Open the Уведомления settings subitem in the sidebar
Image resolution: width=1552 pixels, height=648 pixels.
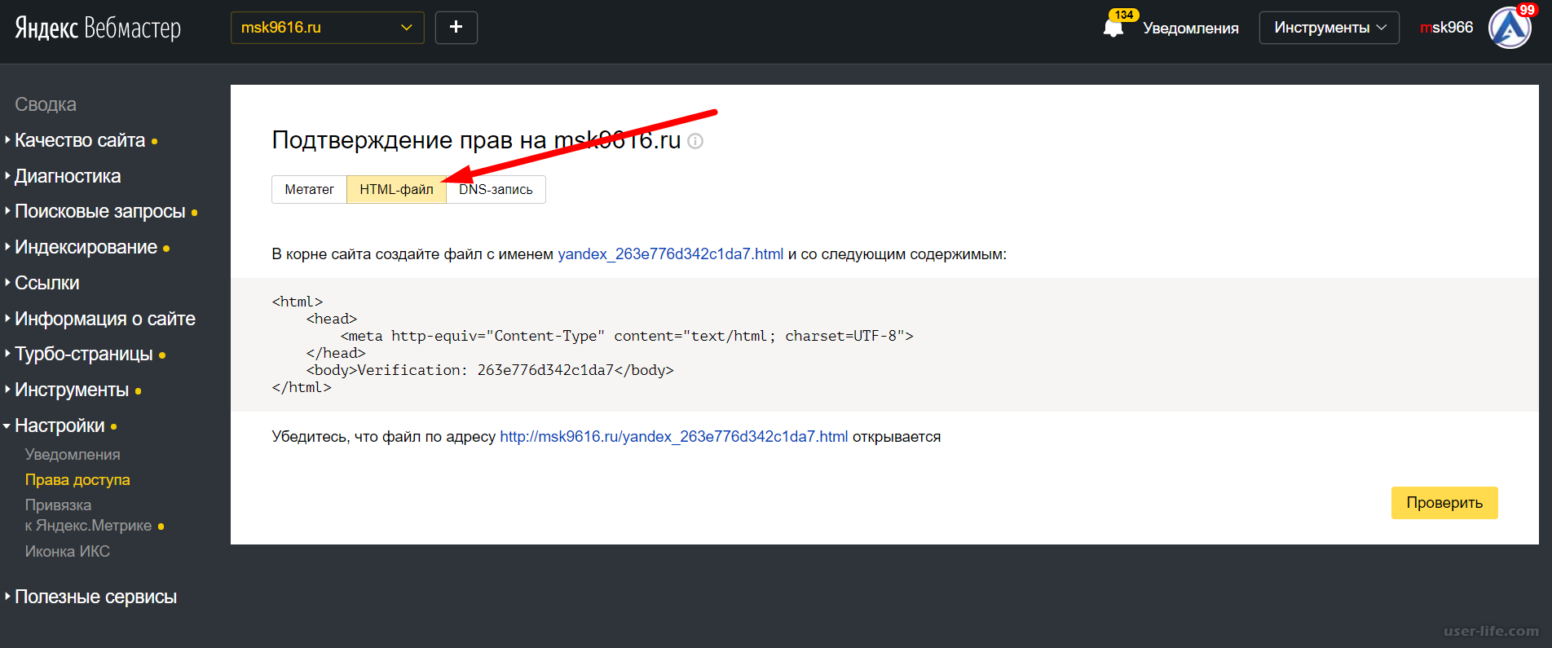[x=73, y=455]
